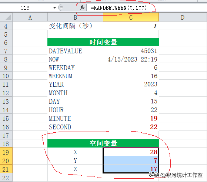Select row 14 header
Screen dimensions: 207x182
pyautogui.click(x=6, y=110)
